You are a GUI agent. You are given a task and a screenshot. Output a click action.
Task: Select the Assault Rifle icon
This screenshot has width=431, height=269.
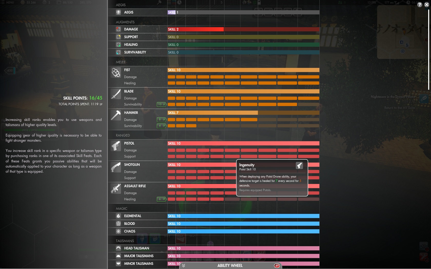(116, 189)
